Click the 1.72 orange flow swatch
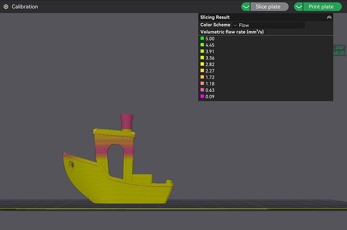 [x=202, y=77]
